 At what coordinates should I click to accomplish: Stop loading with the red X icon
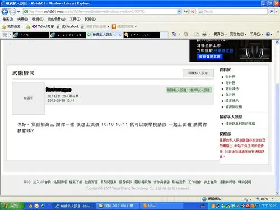tap(193, 12)
